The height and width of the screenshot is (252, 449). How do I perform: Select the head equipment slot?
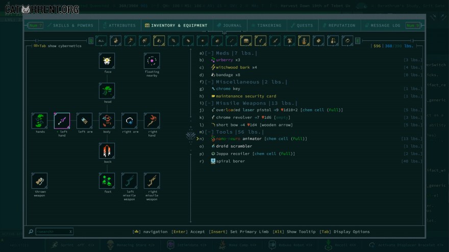tap(107, 91)
